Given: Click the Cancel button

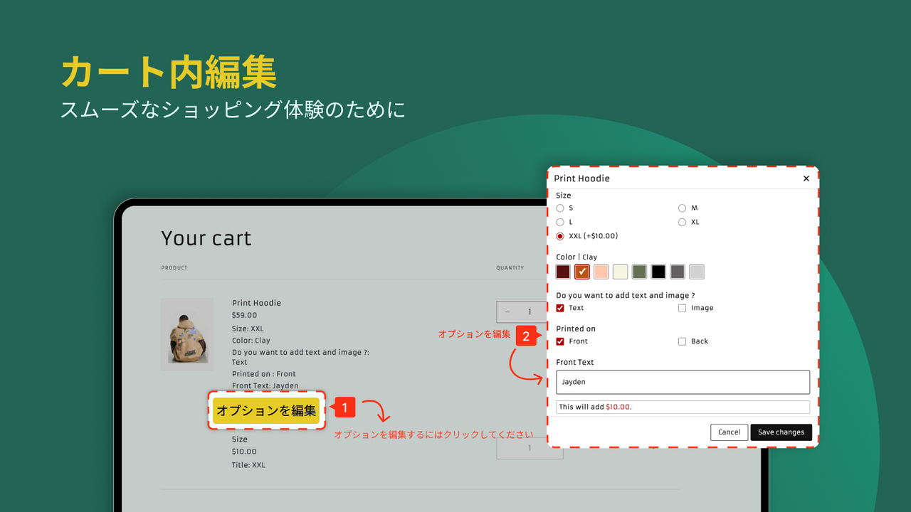Looking at the screenshot, I should 729,432.
